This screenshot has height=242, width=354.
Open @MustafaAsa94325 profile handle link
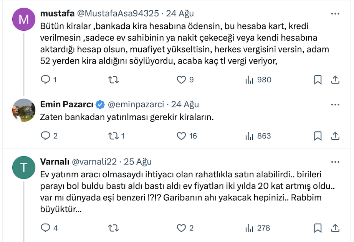coord(118,13)
